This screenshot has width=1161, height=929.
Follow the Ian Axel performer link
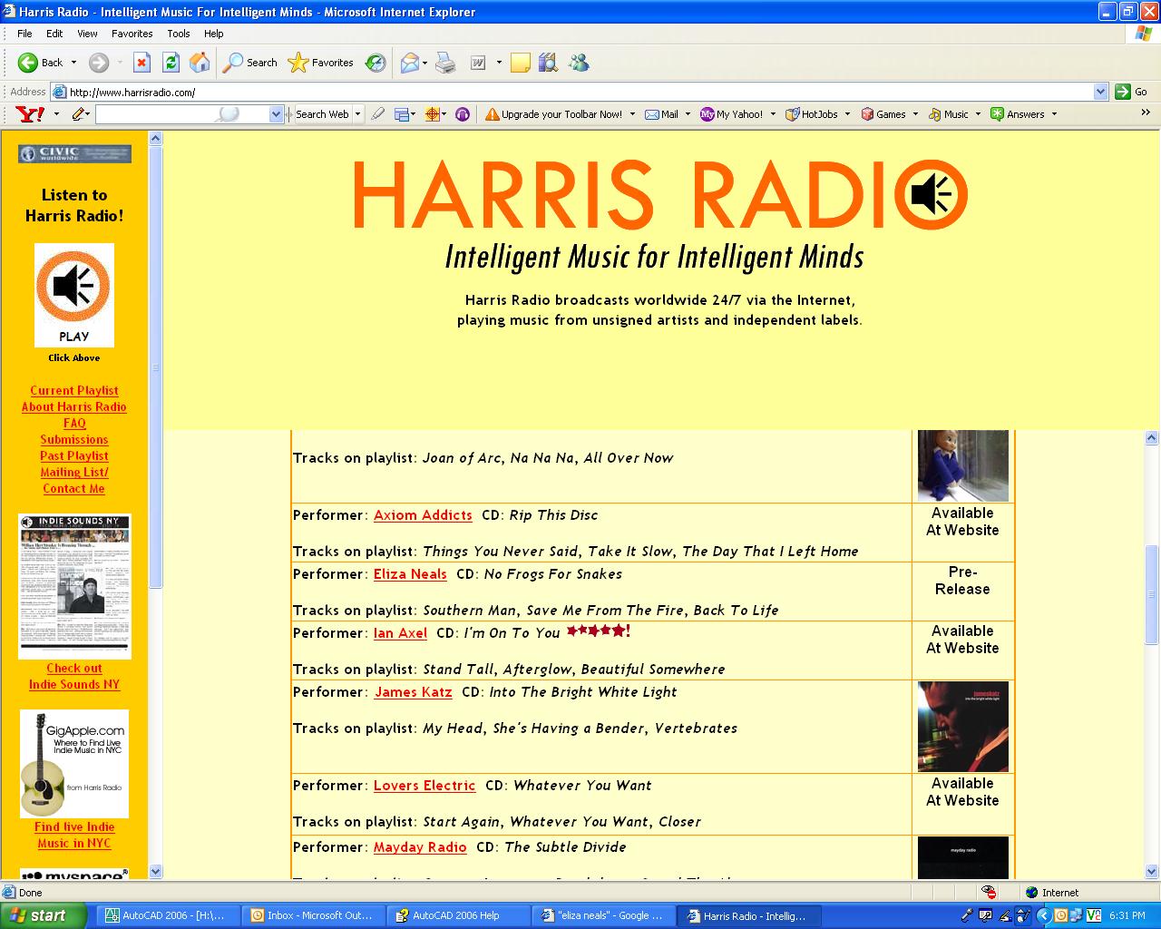(x=400, y=633)
